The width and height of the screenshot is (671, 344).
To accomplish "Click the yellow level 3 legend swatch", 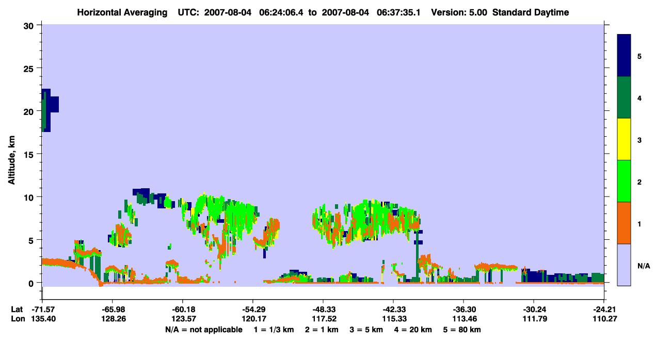I will [624, 139].
